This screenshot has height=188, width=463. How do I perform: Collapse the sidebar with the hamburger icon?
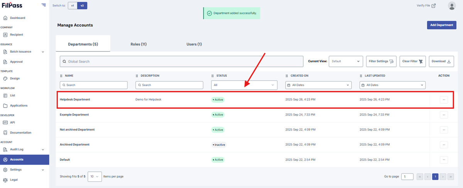(x=44, y=5)
